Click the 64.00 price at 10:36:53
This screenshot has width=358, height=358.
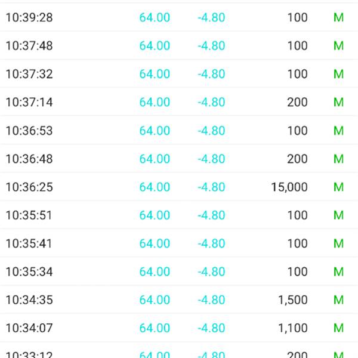tap(155, 131)
